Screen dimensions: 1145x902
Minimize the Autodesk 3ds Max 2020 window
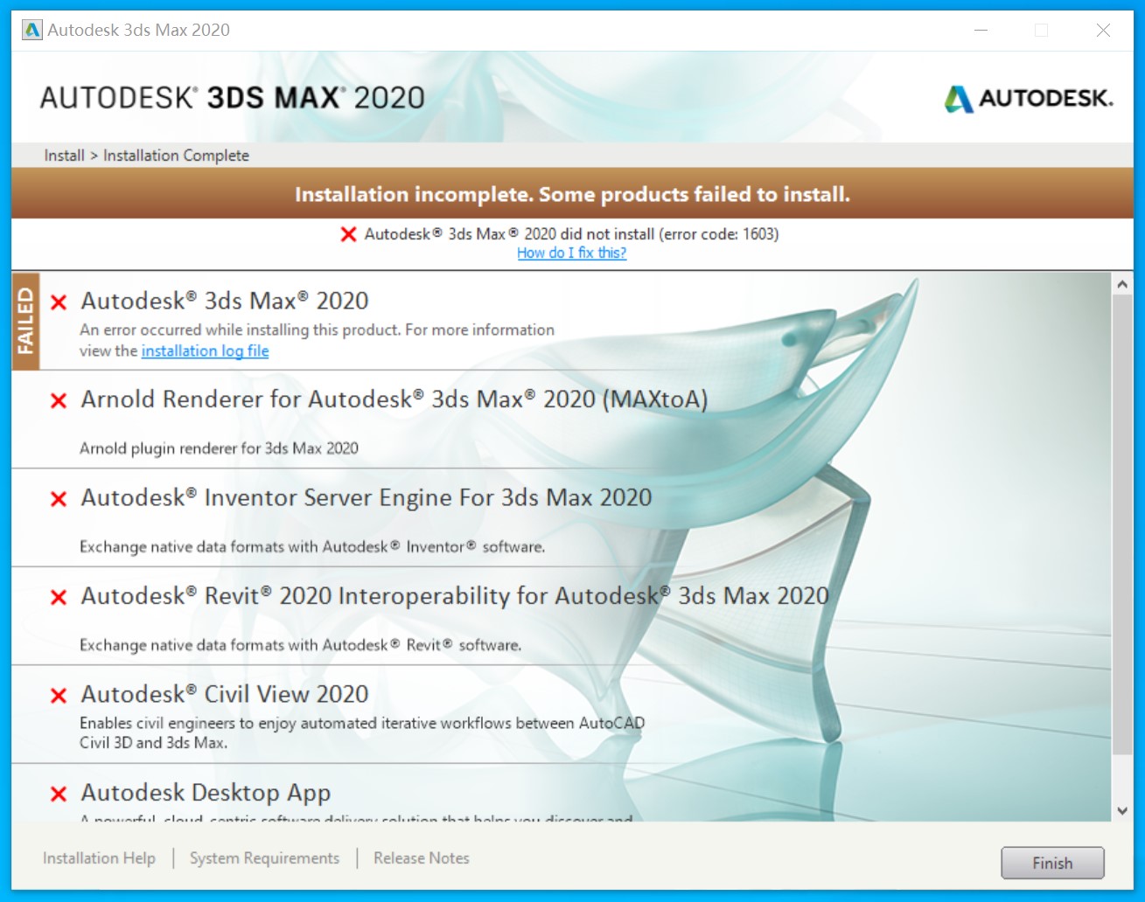[981, 30]
